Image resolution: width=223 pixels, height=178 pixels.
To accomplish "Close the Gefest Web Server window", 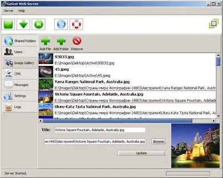I will 219,4.
